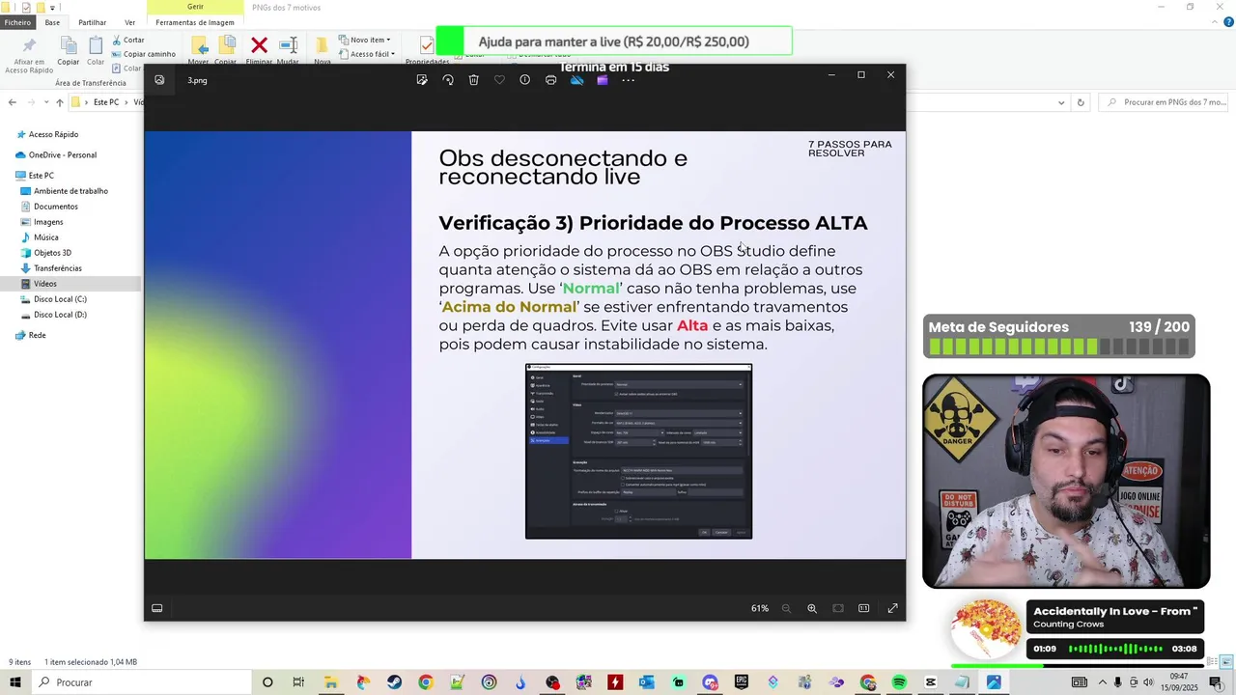
Task: Click the fit-to-window icon in Photos
Action: pos(838,608)
